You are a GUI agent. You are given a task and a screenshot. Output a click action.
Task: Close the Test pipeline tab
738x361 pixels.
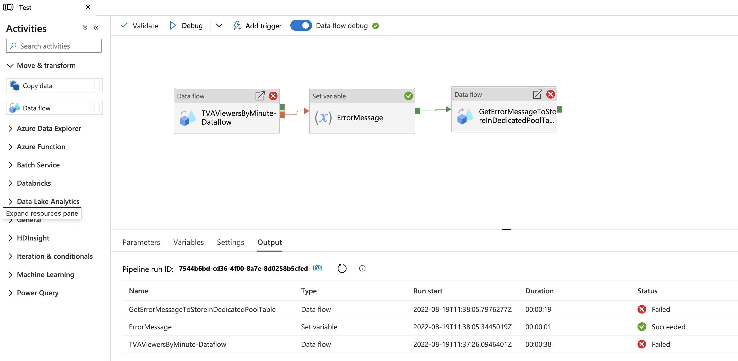click(88, 7)
